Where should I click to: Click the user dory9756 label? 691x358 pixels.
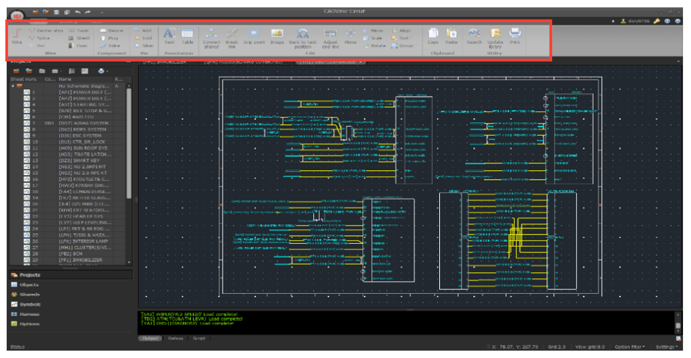tap(638, 21)
